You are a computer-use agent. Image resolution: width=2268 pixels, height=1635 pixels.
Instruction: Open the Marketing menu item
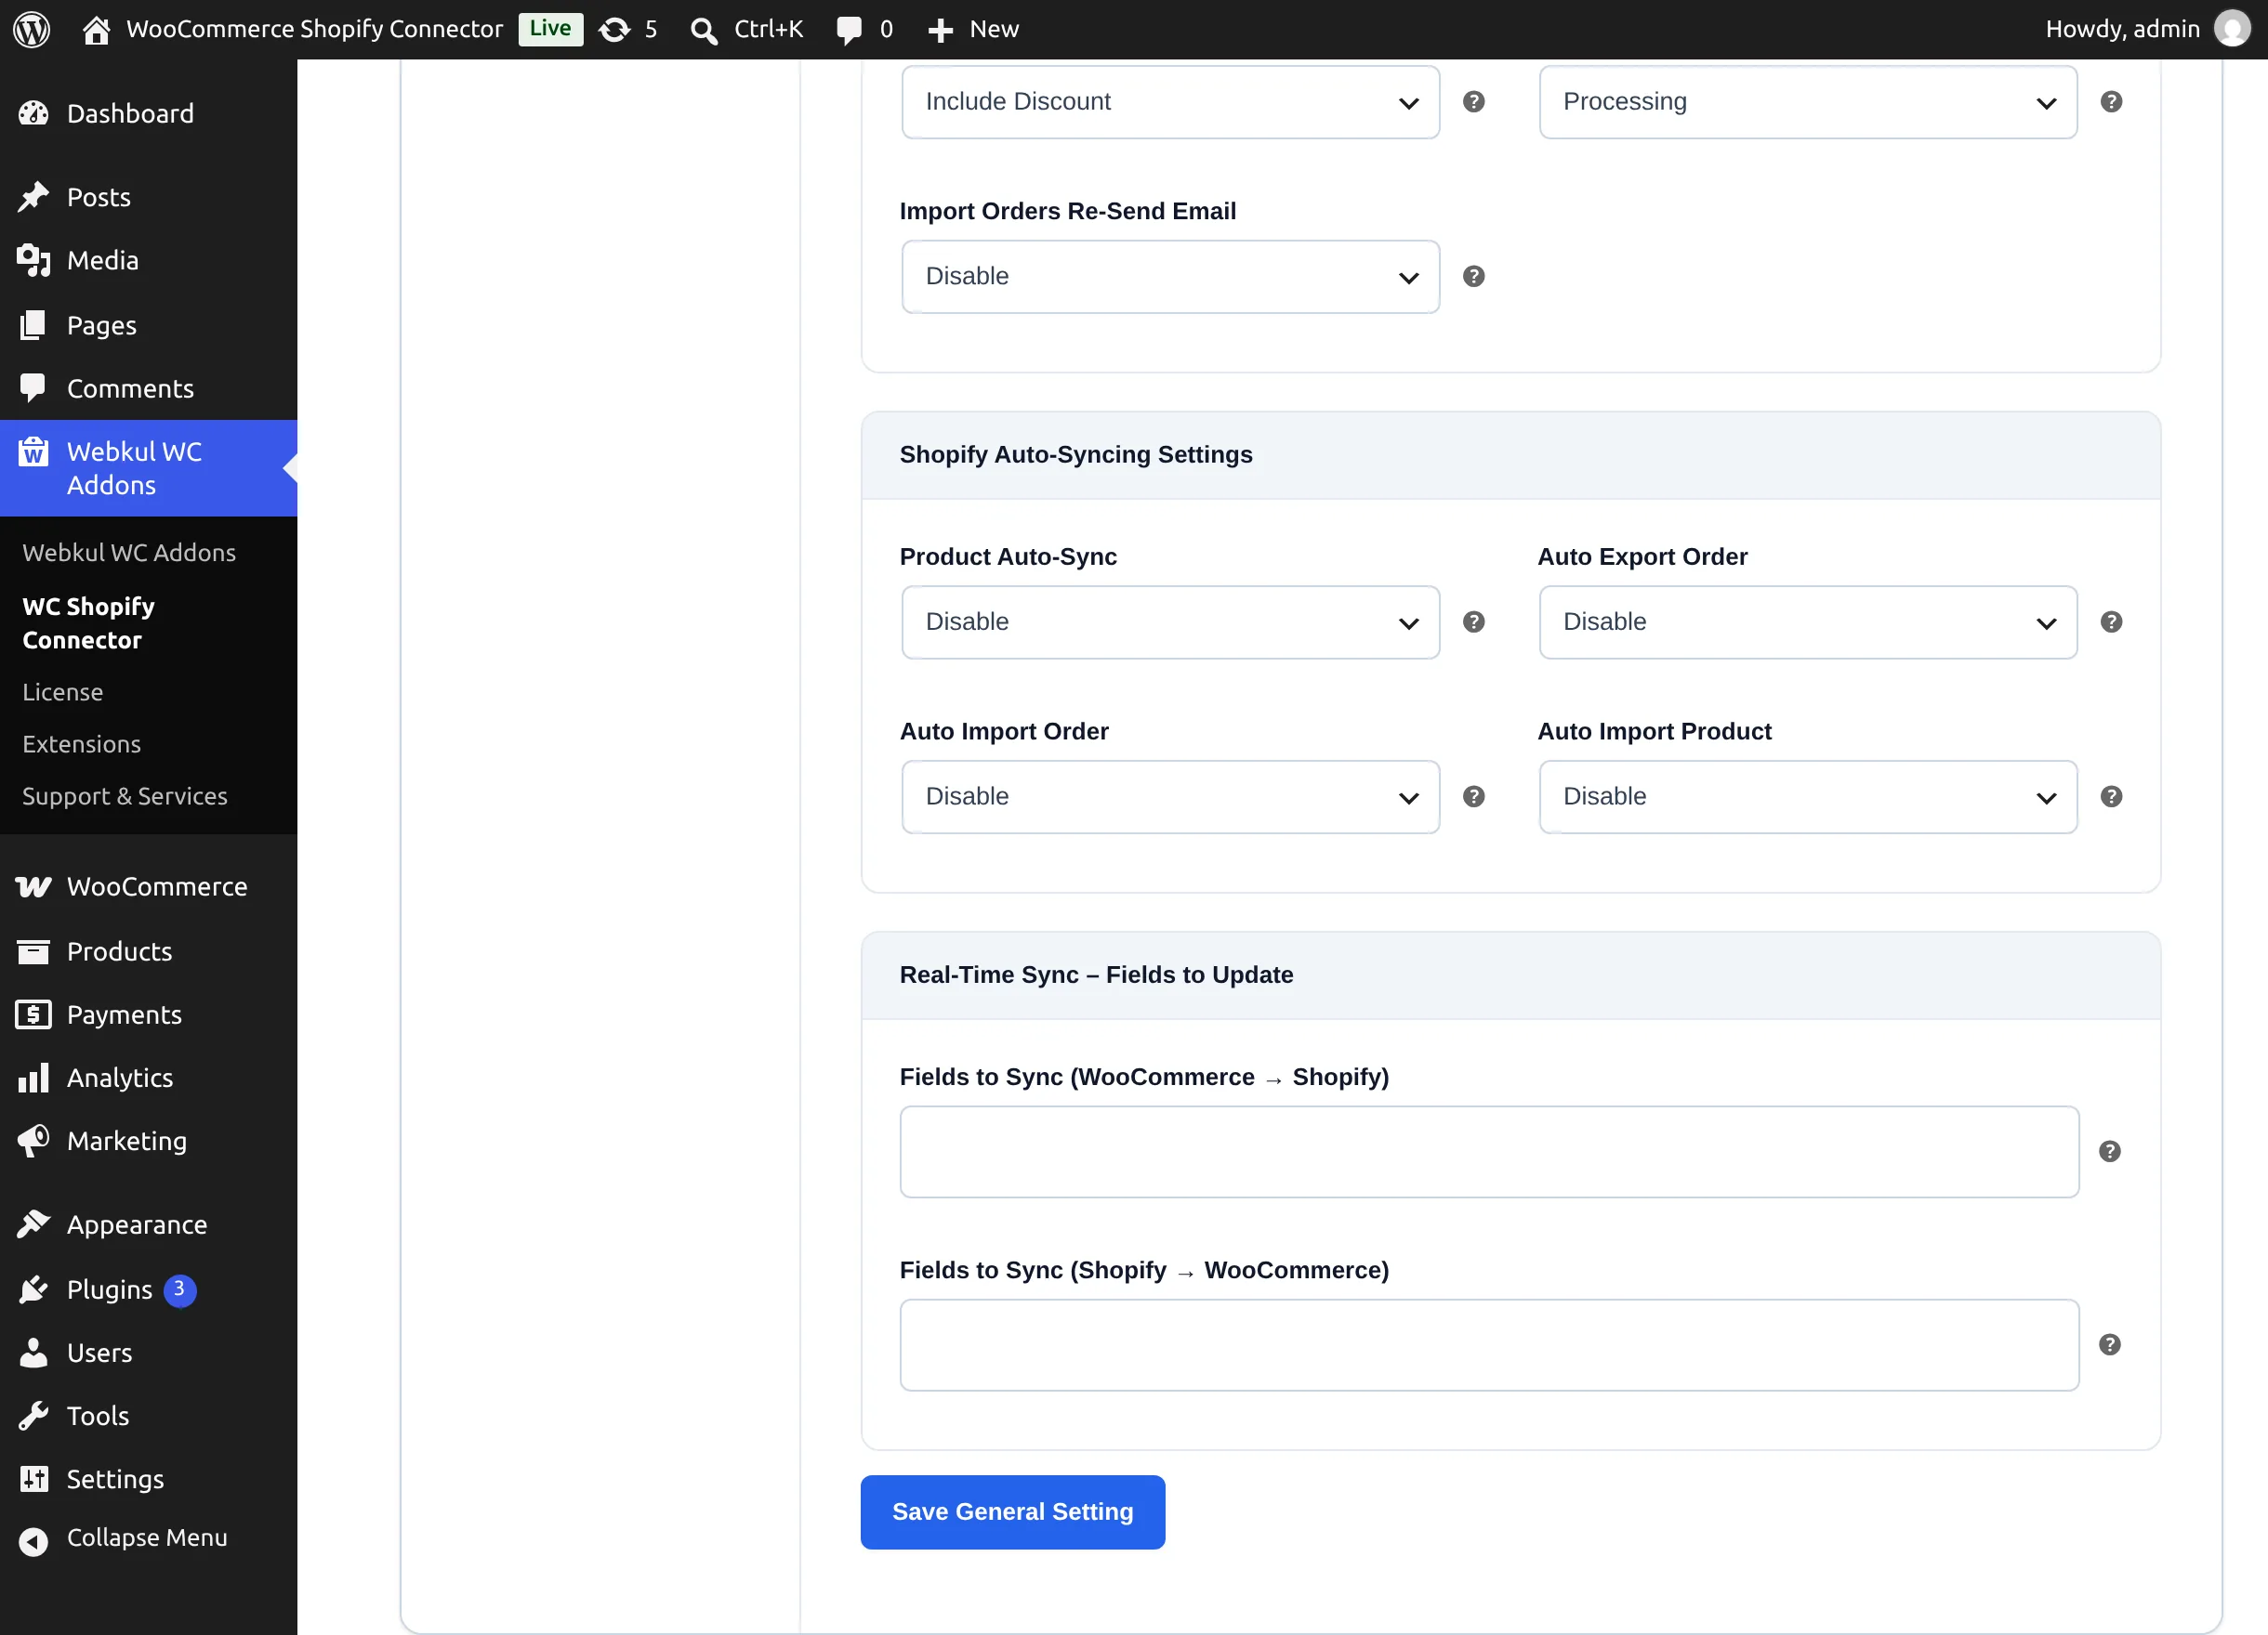[148, 1140]
